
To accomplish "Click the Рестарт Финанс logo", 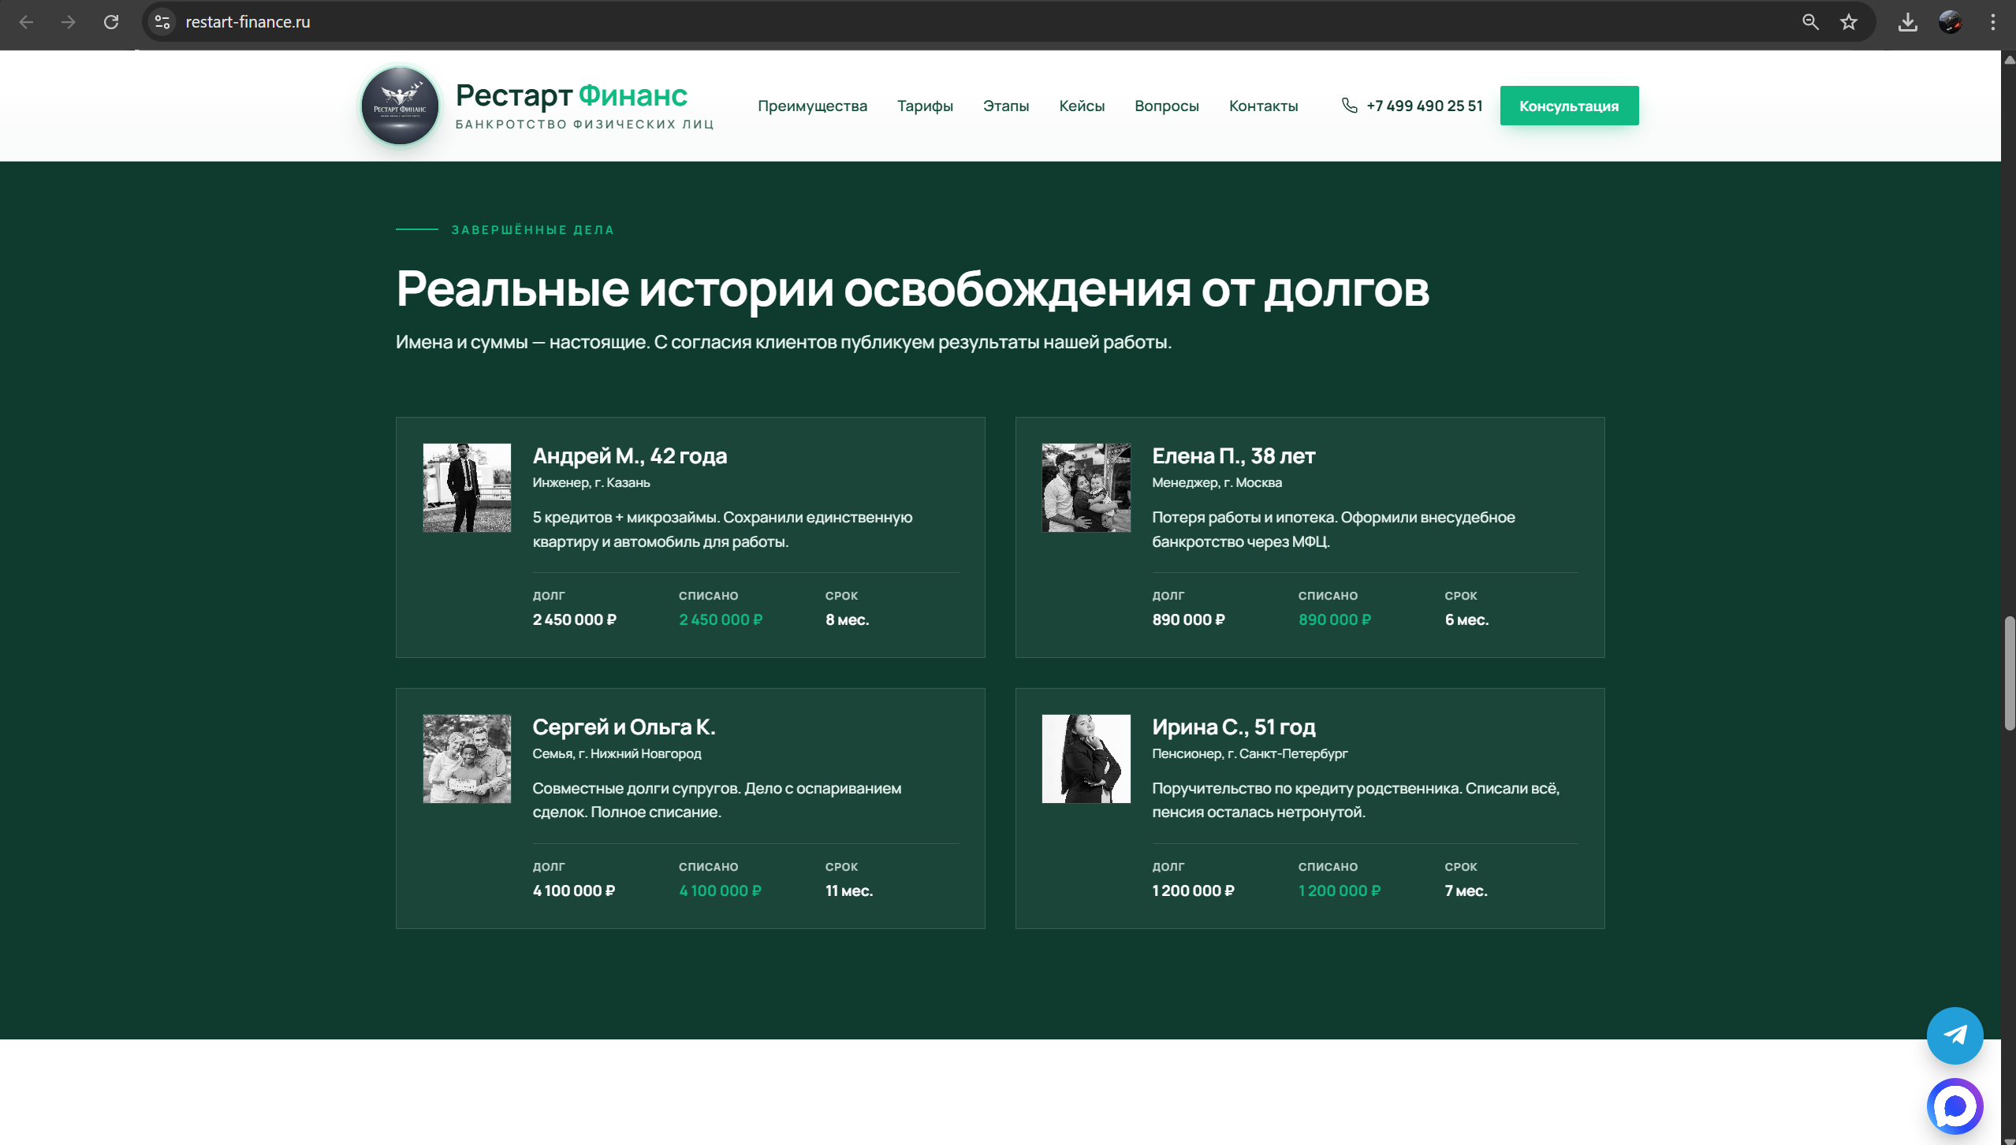I will 399,105.
